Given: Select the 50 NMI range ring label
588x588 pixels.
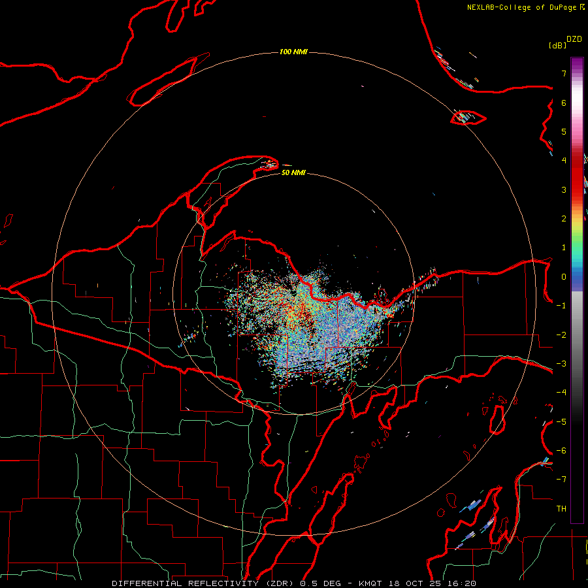Looking at the screenshot, I should coord(293,172).
